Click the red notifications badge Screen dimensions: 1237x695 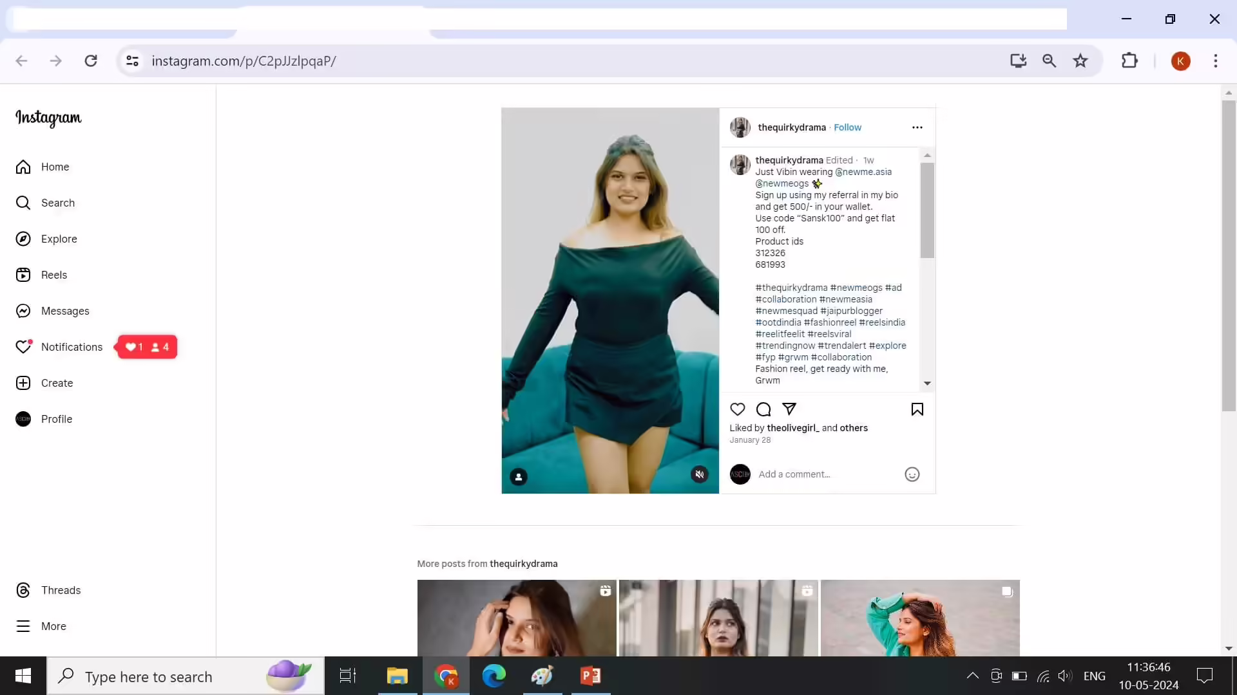coord(147,347)
